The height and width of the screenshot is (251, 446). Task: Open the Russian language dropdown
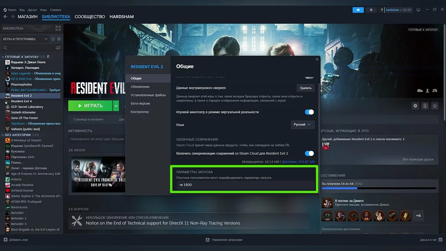click(303, 125)
